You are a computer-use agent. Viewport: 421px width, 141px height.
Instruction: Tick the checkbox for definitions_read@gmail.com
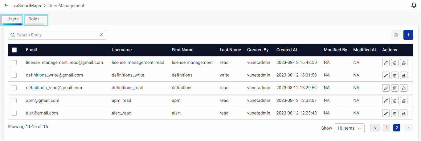pos(14,88)
